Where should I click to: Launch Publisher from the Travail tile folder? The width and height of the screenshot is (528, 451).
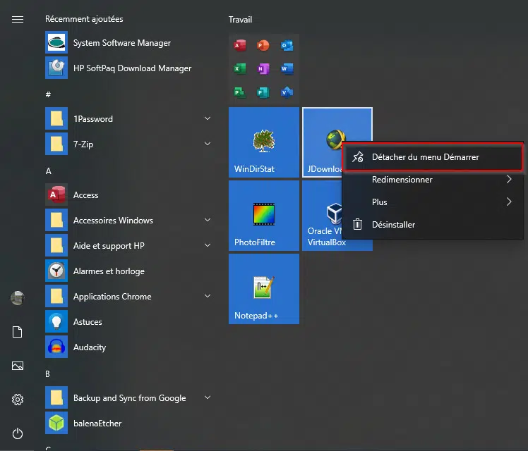point(263,92)
